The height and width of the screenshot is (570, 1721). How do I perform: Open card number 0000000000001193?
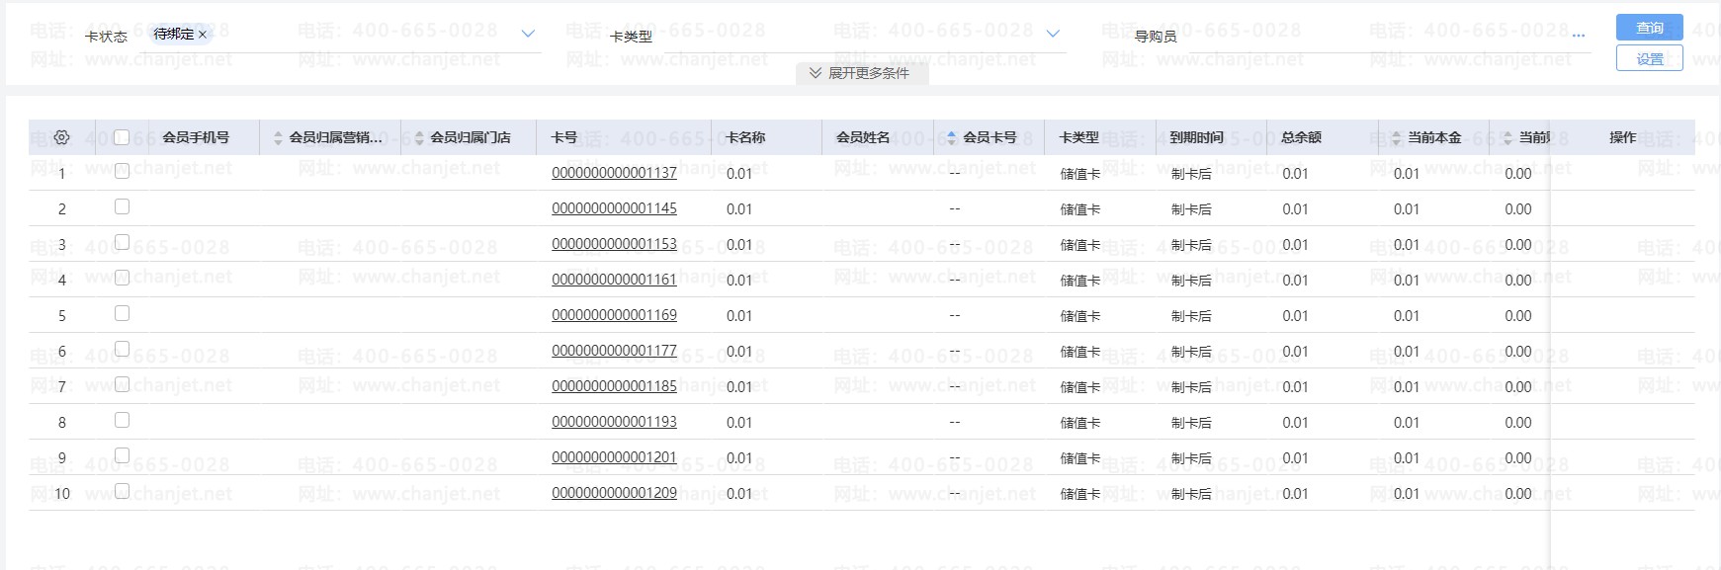(614, 422)
